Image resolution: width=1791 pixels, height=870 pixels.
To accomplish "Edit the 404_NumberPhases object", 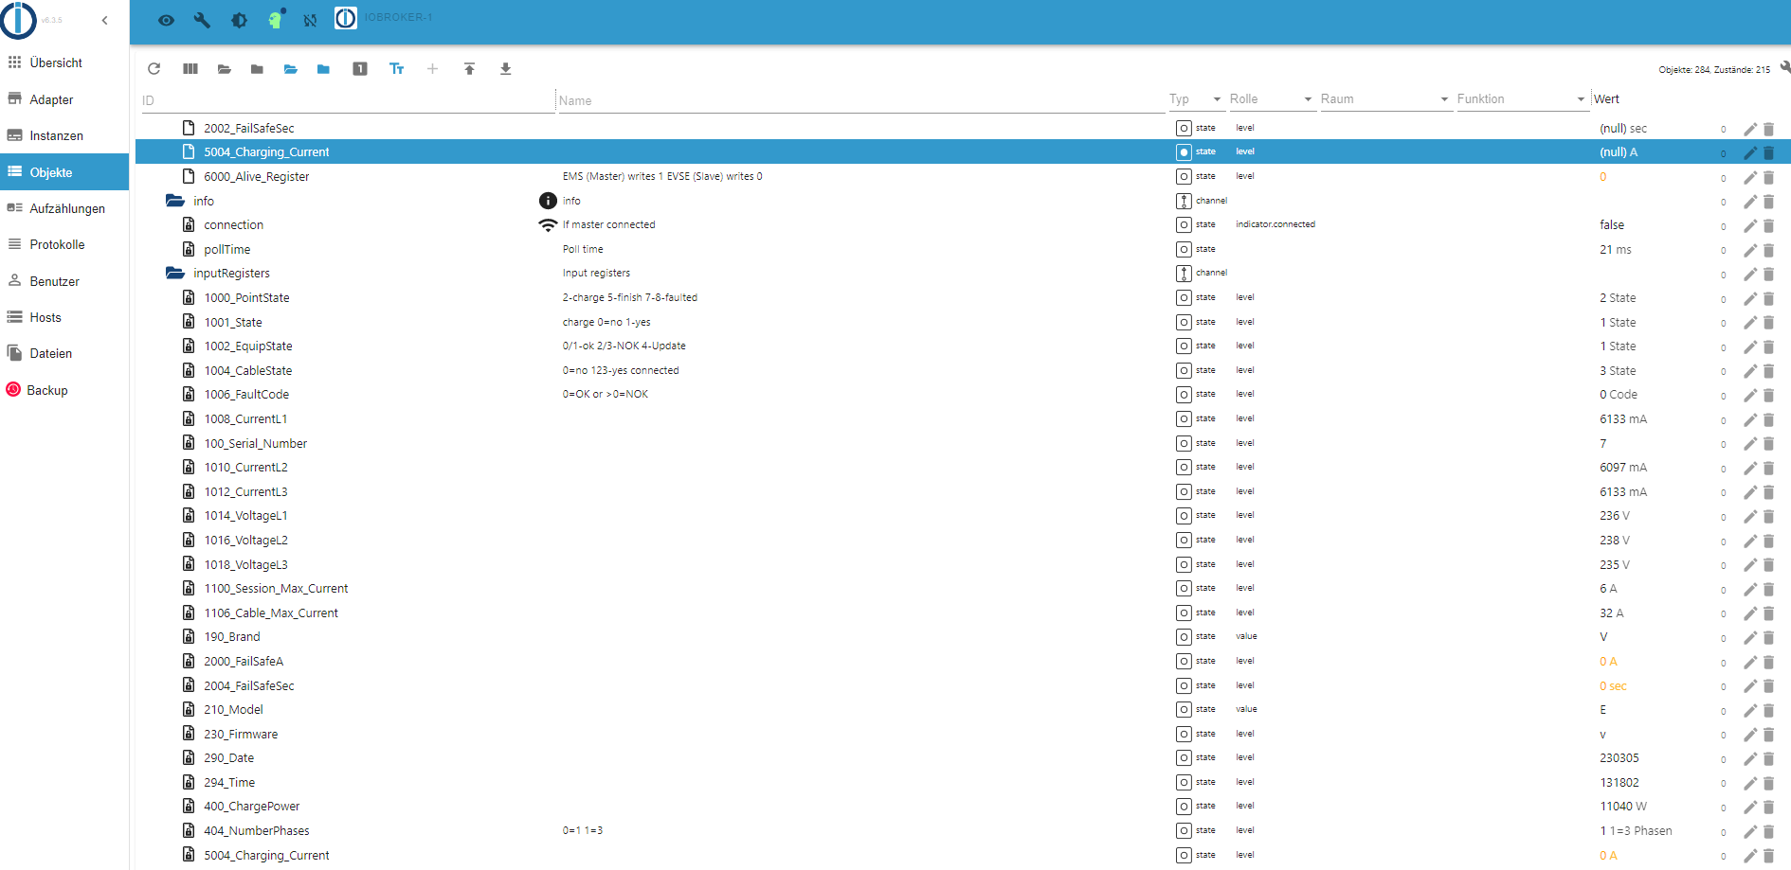I will [x=1750, y=831].
